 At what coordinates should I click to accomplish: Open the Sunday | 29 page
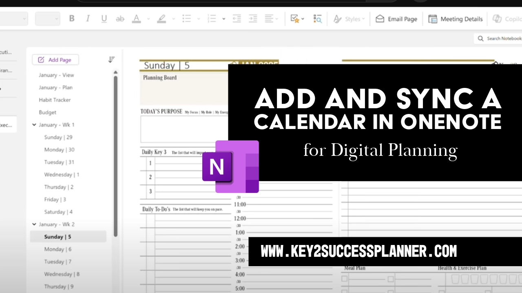[x=58, y=137]
